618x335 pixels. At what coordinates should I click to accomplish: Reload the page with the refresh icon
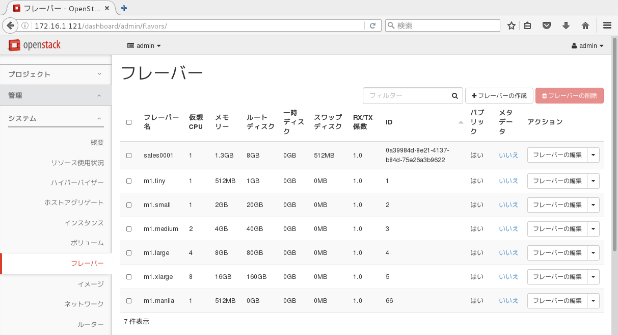click(x=372, y=25)
